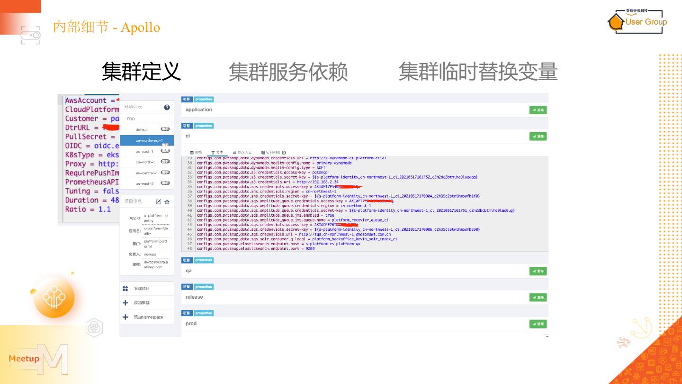
Task: Click the properties tag above prod namespace
Action: [204, 313]
